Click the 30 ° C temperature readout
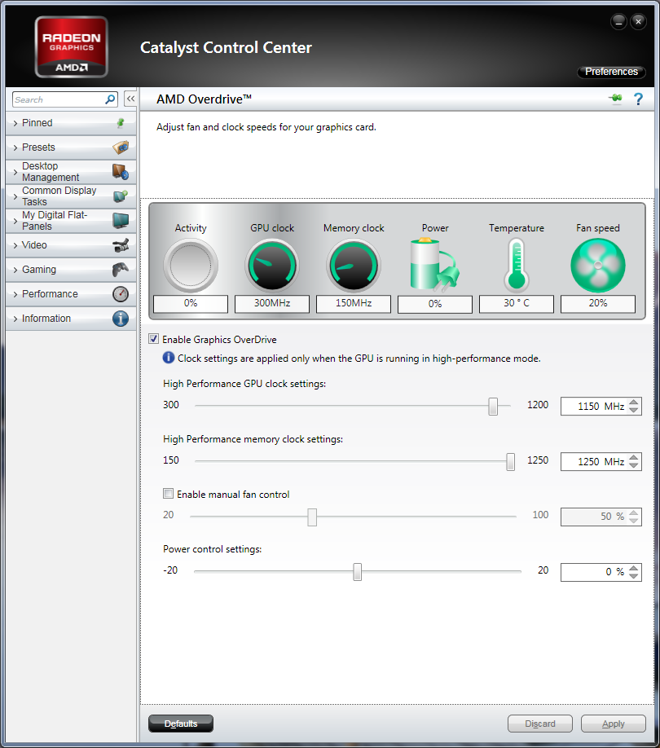This screenshot has height=748, width=660. pos(517,303)
